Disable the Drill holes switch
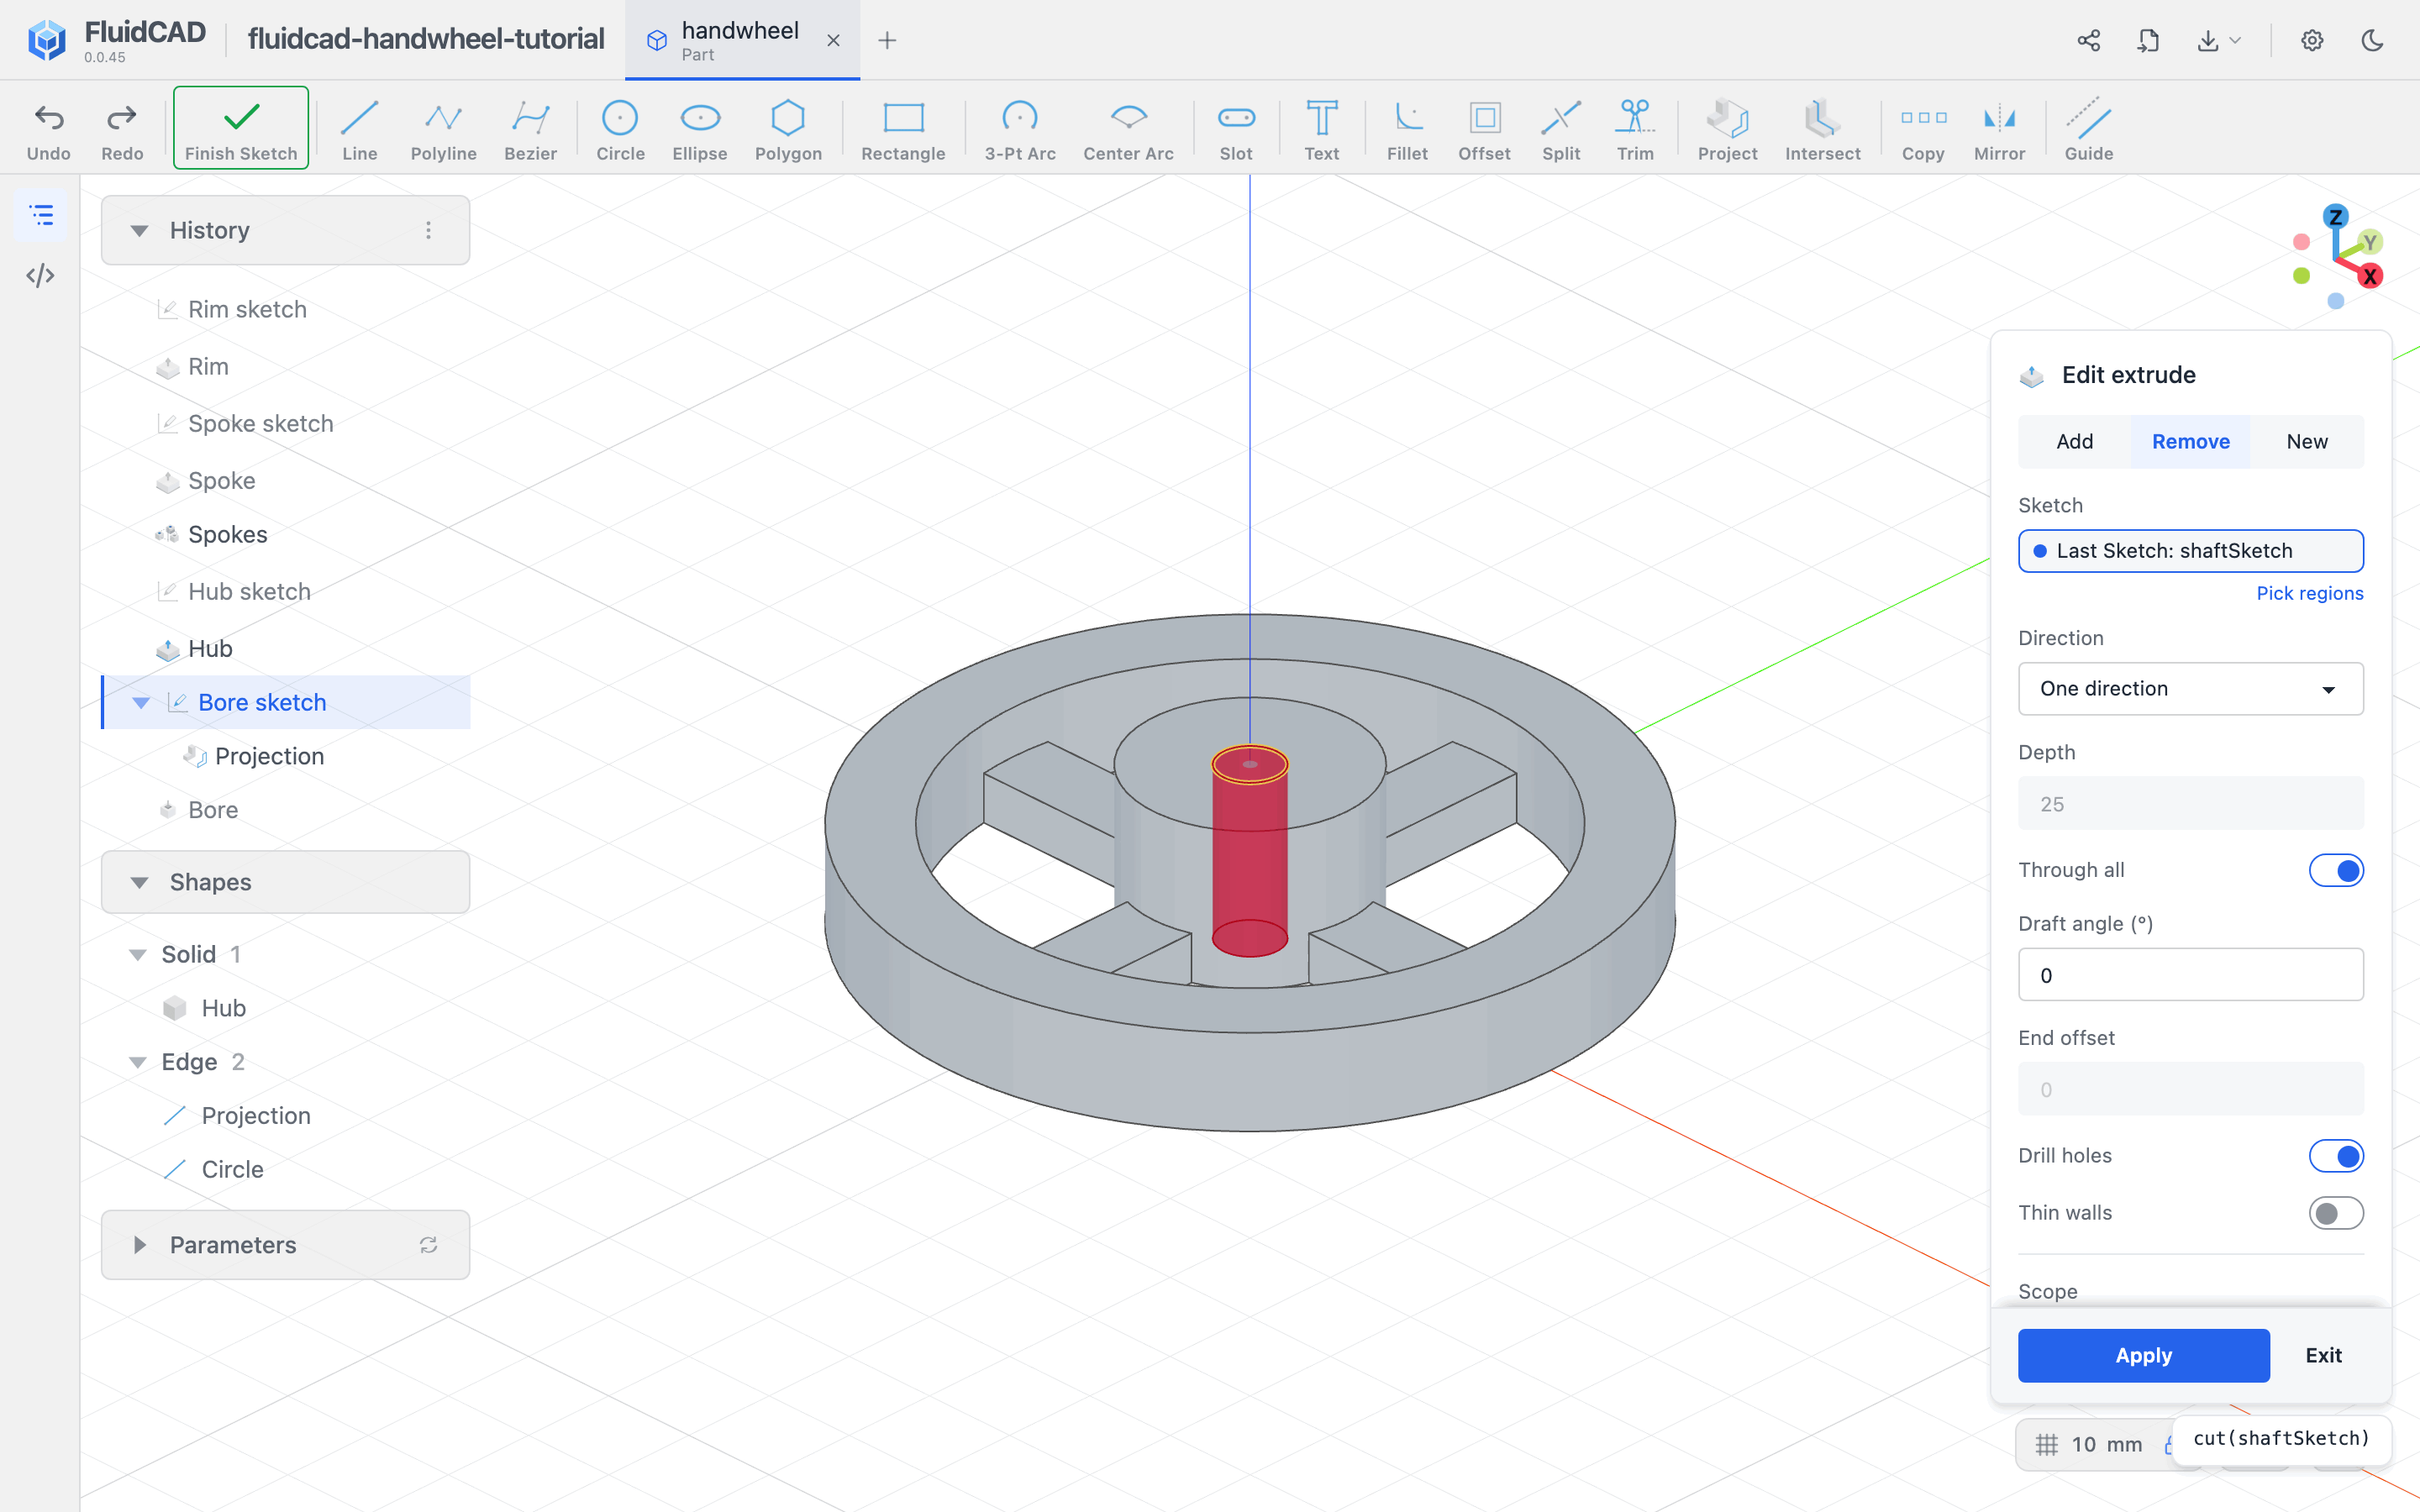The width and height of the screenshot is (2420, 1512). 2336,1156
